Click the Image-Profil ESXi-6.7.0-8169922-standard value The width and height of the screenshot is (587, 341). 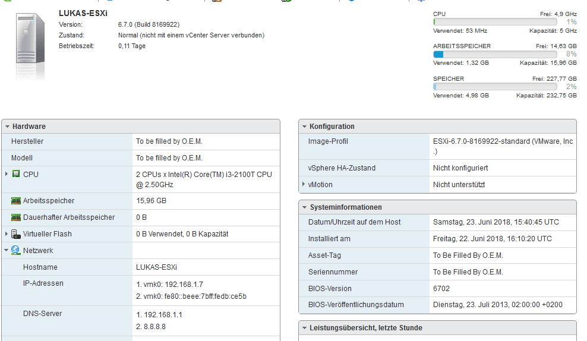click(503, 146)
